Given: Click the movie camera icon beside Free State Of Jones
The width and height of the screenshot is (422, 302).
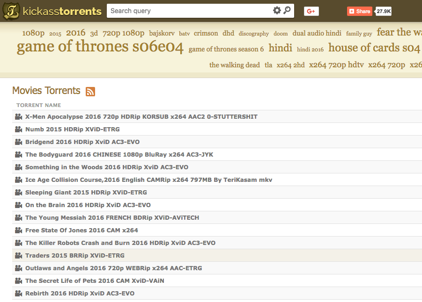Looking at the screenshot, I should click(18, 230).
